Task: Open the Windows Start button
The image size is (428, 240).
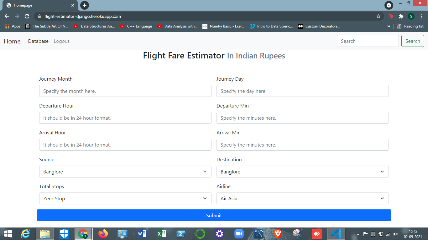Action: click(x=8, y=233)
